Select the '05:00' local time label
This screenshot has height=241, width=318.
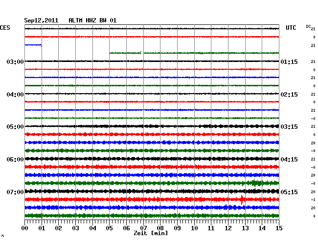[15, 127]
